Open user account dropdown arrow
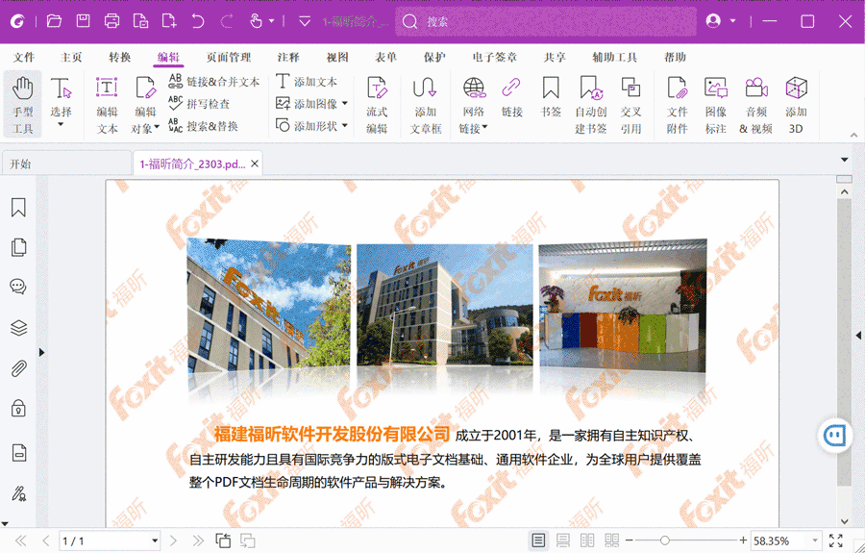This screenshot has width=865, height=553. (x=732, y=21)
